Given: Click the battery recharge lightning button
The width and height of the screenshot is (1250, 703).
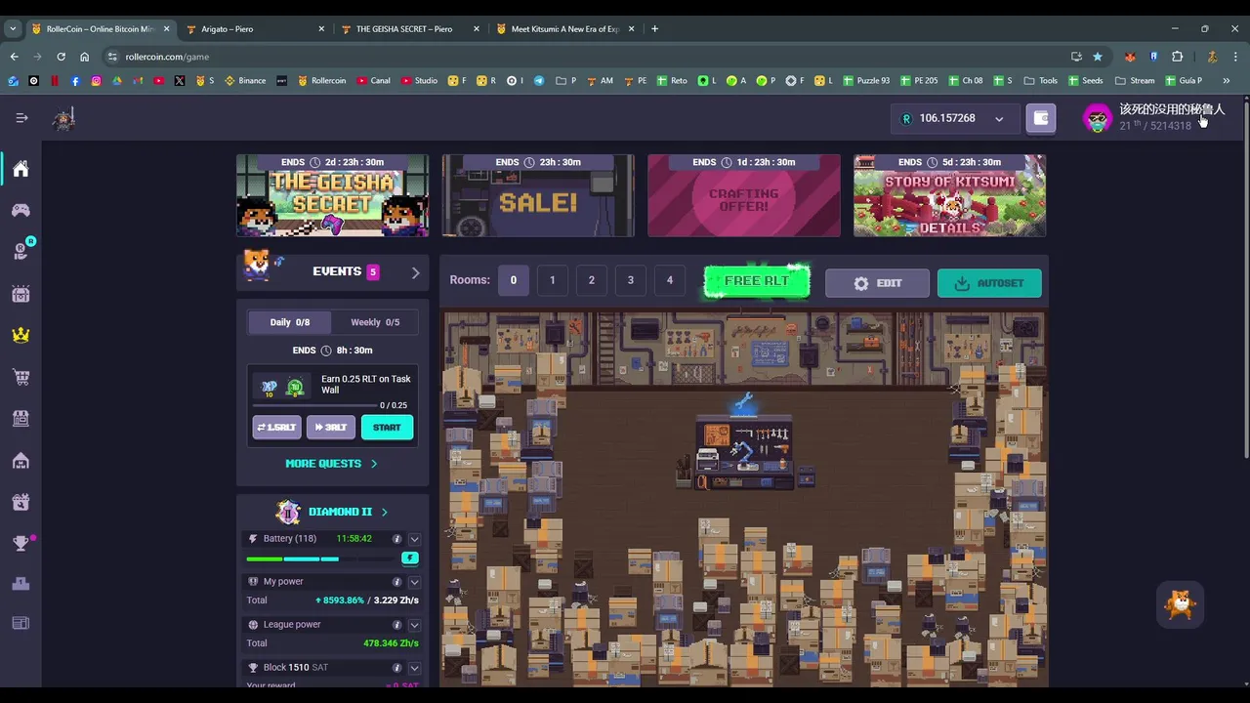Looking at the screenshot, I should [410, 558].
